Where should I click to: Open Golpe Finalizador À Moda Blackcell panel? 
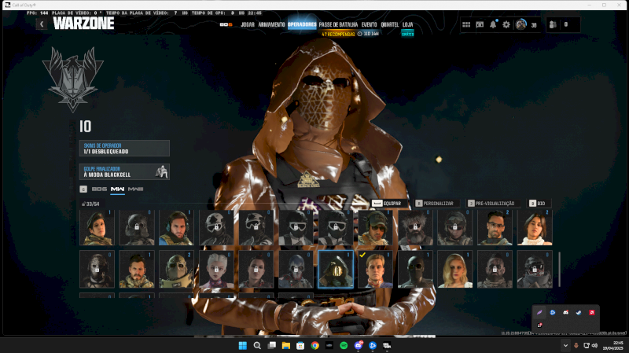pos(124,171)
